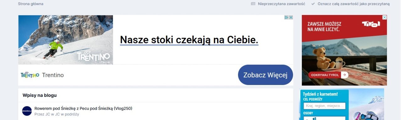
Task: Click the arrow icon on Odkrywaj Tyrol
Action: click(x=345, y=75)
